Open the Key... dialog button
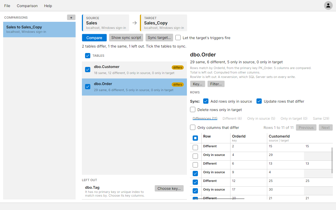 [x=198, y=84]
